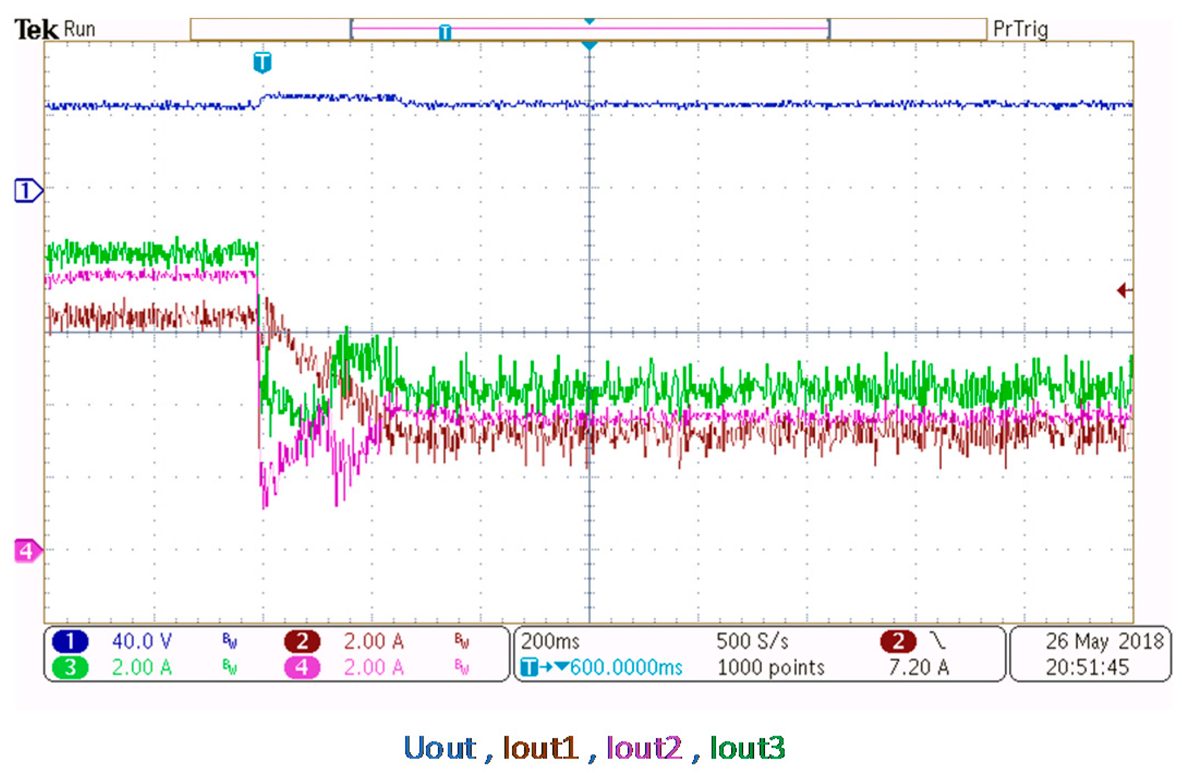Click the falling edge trigger slope symbol
Screen dimensions: 1182x778
(x=937, y=641)
